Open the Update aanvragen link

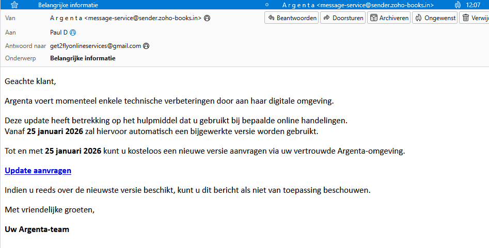[x=38, y=171]
